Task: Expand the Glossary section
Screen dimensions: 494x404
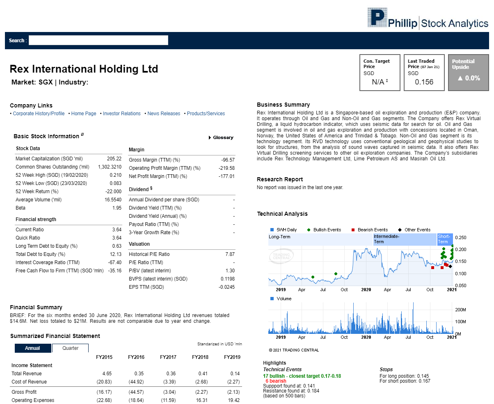Action: point(222,138)
